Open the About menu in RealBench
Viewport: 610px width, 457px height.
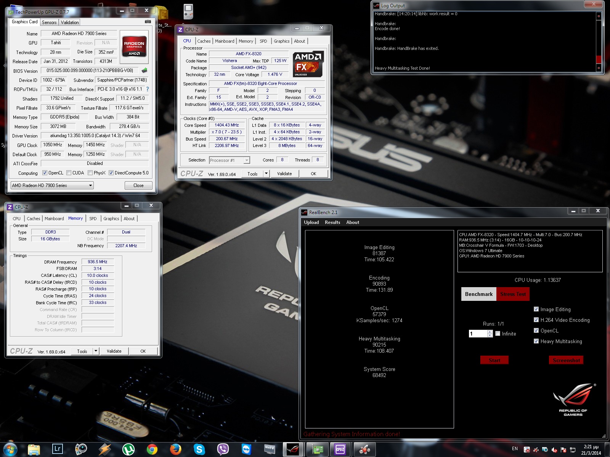(x=353, y=222)
